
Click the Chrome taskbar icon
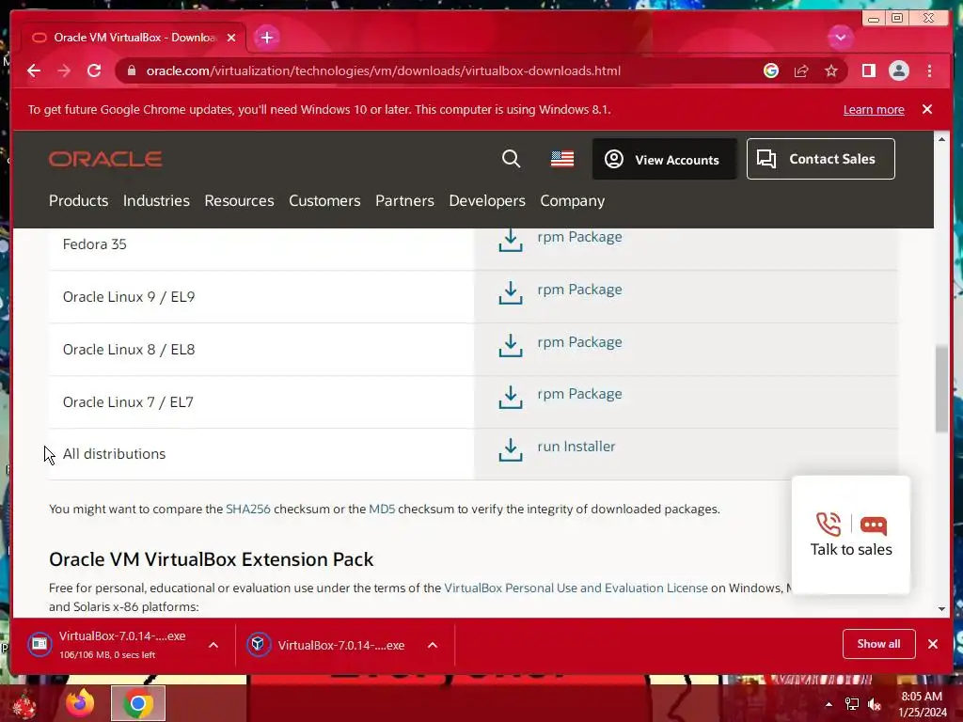[138, 703]
